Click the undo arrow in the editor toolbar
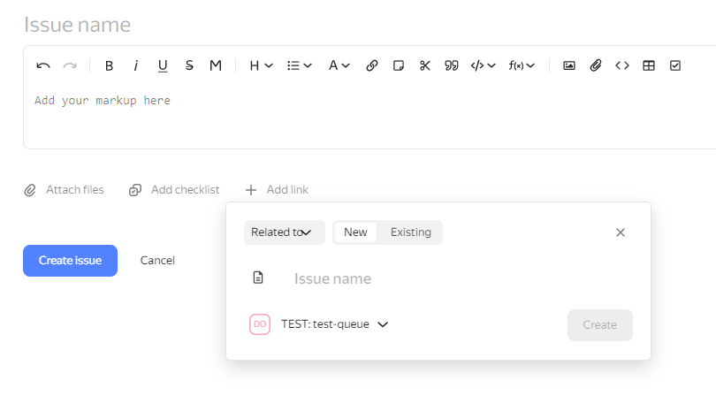This screenshot has height=411, width=716. (x=42, y=65)
